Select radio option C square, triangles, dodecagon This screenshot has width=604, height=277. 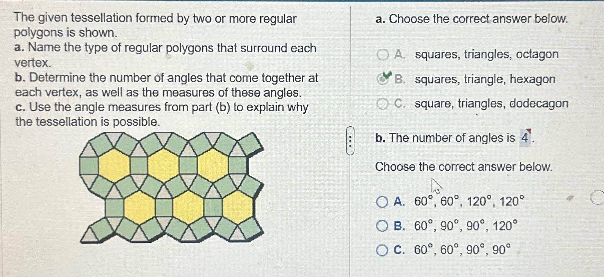(x=383, y=103)
